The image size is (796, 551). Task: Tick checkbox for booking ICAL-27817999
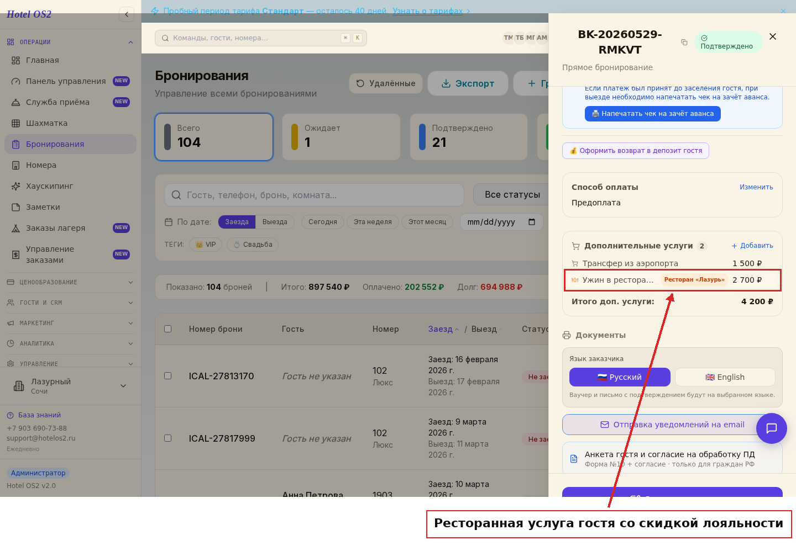168,438
